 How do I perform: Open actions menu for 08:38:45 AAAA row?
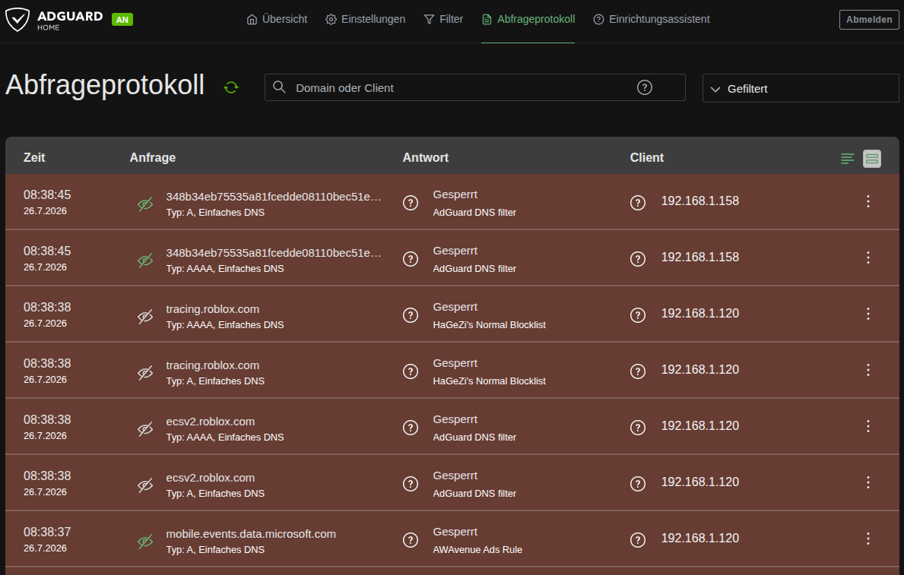[x=868, y=257]
